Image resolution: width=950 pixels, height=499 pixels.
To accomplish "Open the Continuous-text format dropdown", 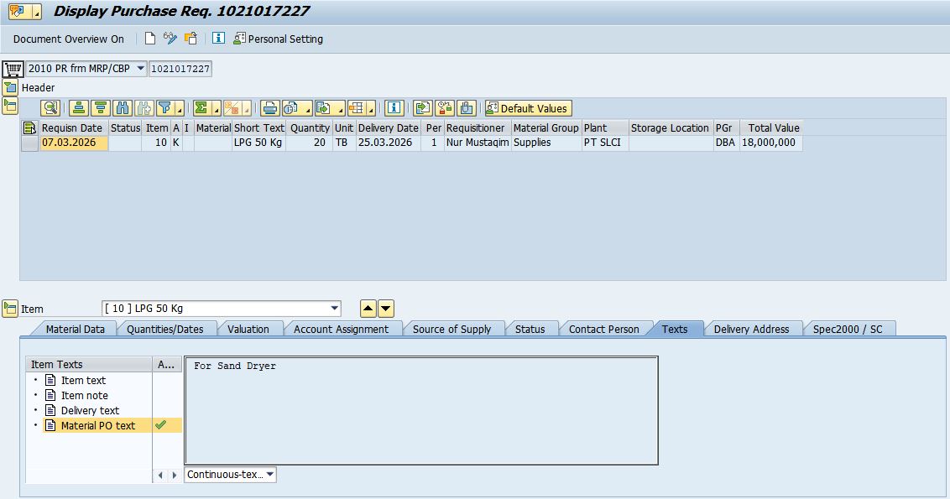I will [269, 475].
